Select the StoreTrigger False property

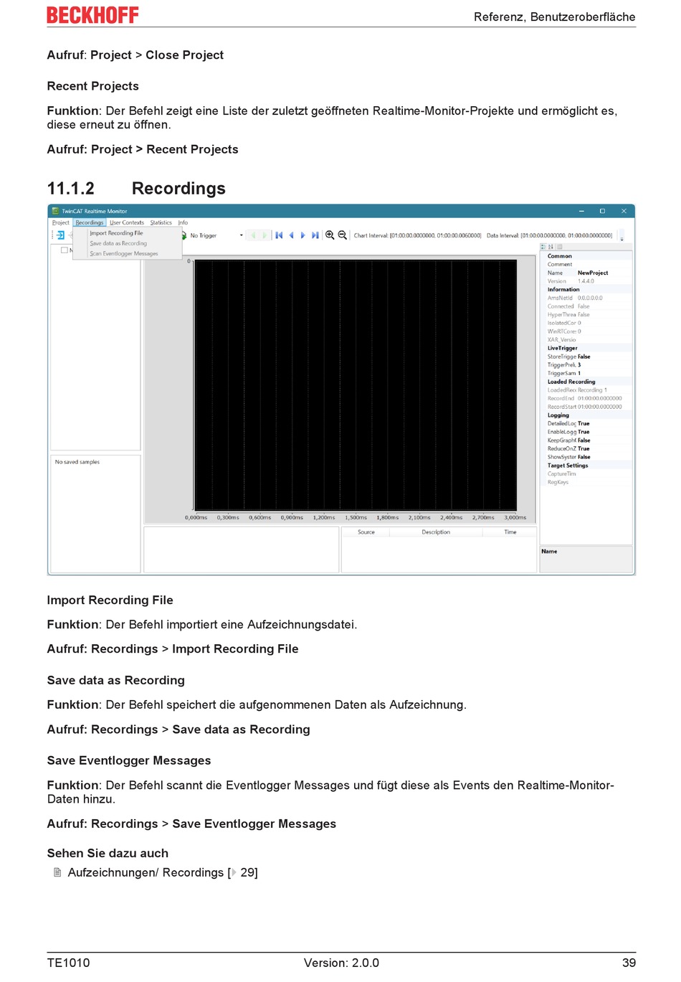[x=588, y=357]
